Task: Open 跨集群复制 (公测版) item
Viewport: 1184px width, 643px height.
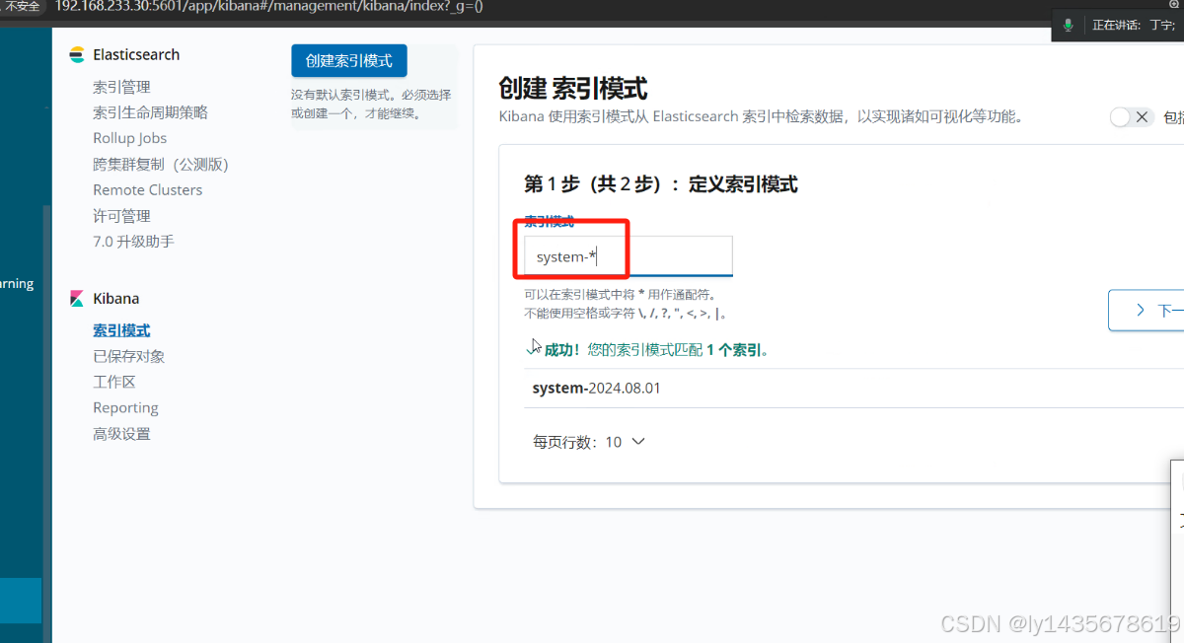Action: click(x=161, y=164)
